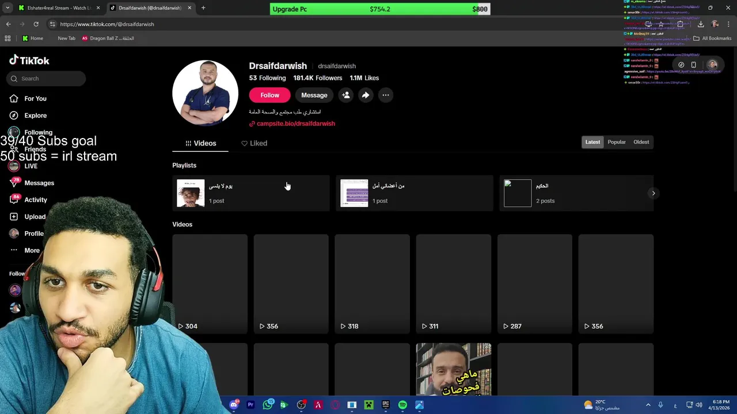Open Activity notifications in sidebar
This screenshot has width=737, height=414.
[x=28, y=200]
